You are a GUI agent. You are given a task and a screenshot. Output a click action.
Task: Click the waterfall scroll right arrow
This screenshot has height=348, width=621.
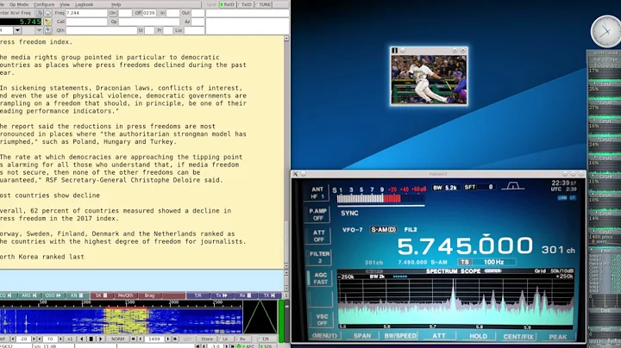coord(100,339)
